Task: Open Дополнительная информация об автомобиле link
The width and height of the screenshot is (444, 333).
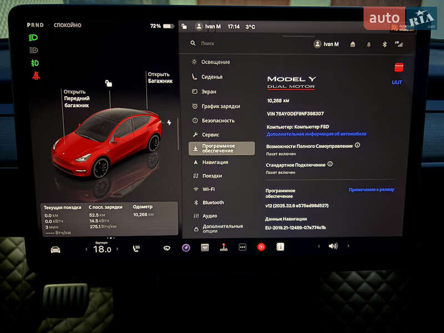Action: pyautogui.click(x=316, y=133)
